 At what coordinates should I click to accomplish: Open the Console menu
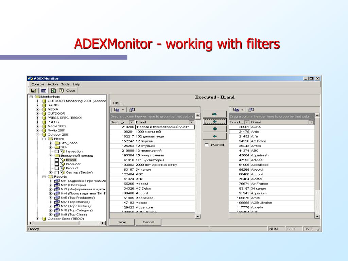[38, 84]
